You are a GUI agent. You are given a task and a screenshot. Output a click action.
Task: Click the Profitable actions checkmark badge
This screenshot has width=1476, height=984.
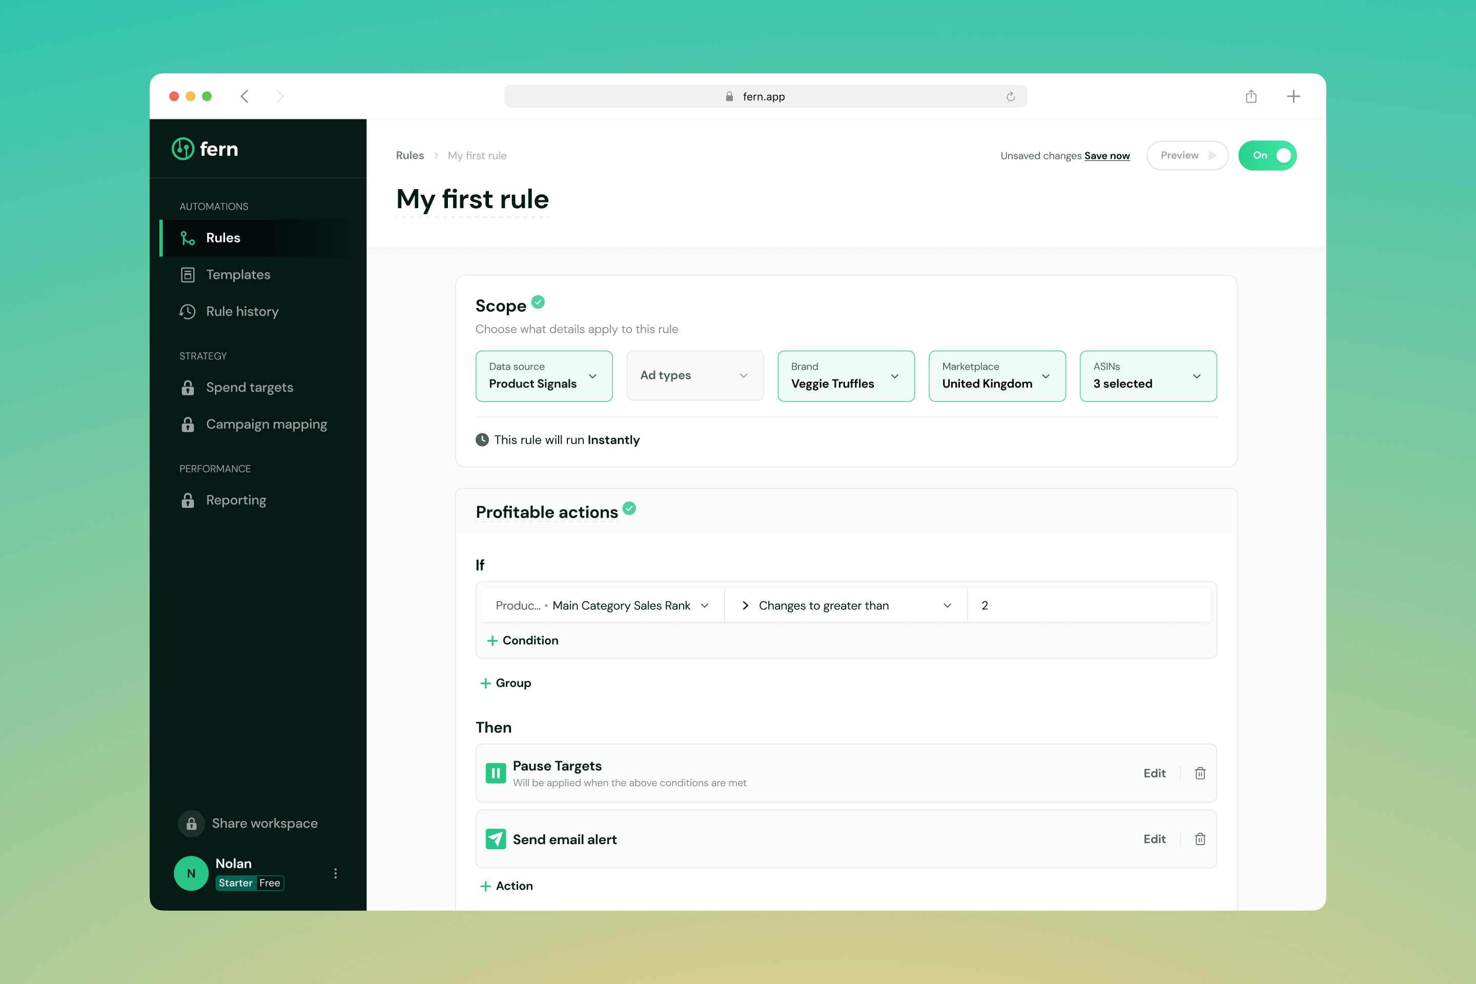pyautogui.click(x=629, y=508)
